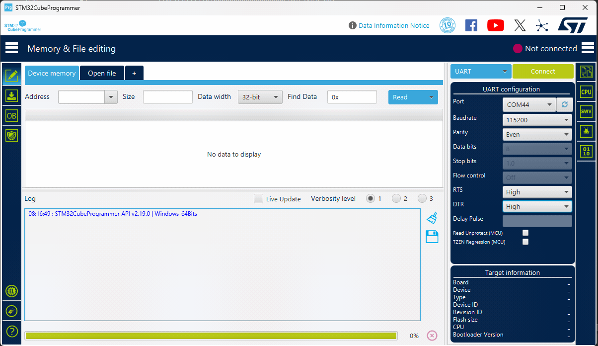Enable the Live Update checkbox
The image size is (598, 346).
coord(258,198)
